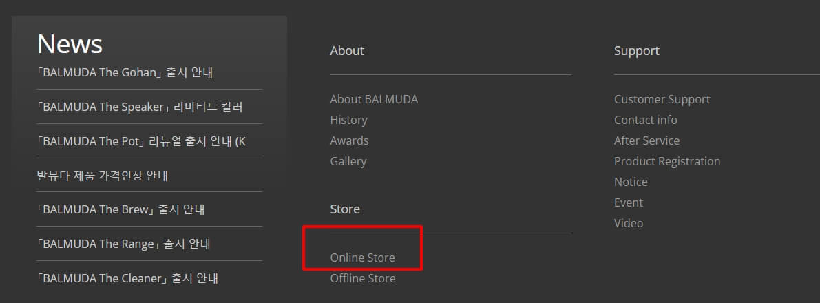Screen dimensions: 820x303
Task: Open the Gallery link
Action: 348,161
